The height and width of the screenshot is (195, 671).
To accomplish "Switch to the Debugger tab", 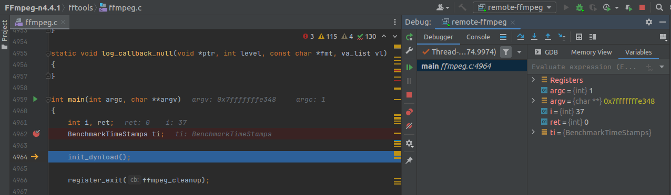I will tap(438, 37).
